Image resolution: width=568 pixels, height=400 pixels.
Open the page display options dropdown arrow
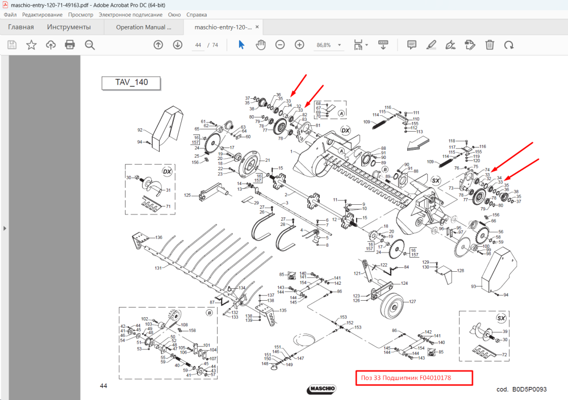(366, 45)
